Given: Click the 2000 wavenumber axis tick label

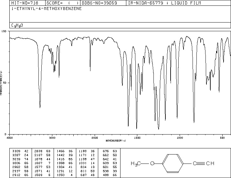Looking at the screenshot, I should point(95,138).
